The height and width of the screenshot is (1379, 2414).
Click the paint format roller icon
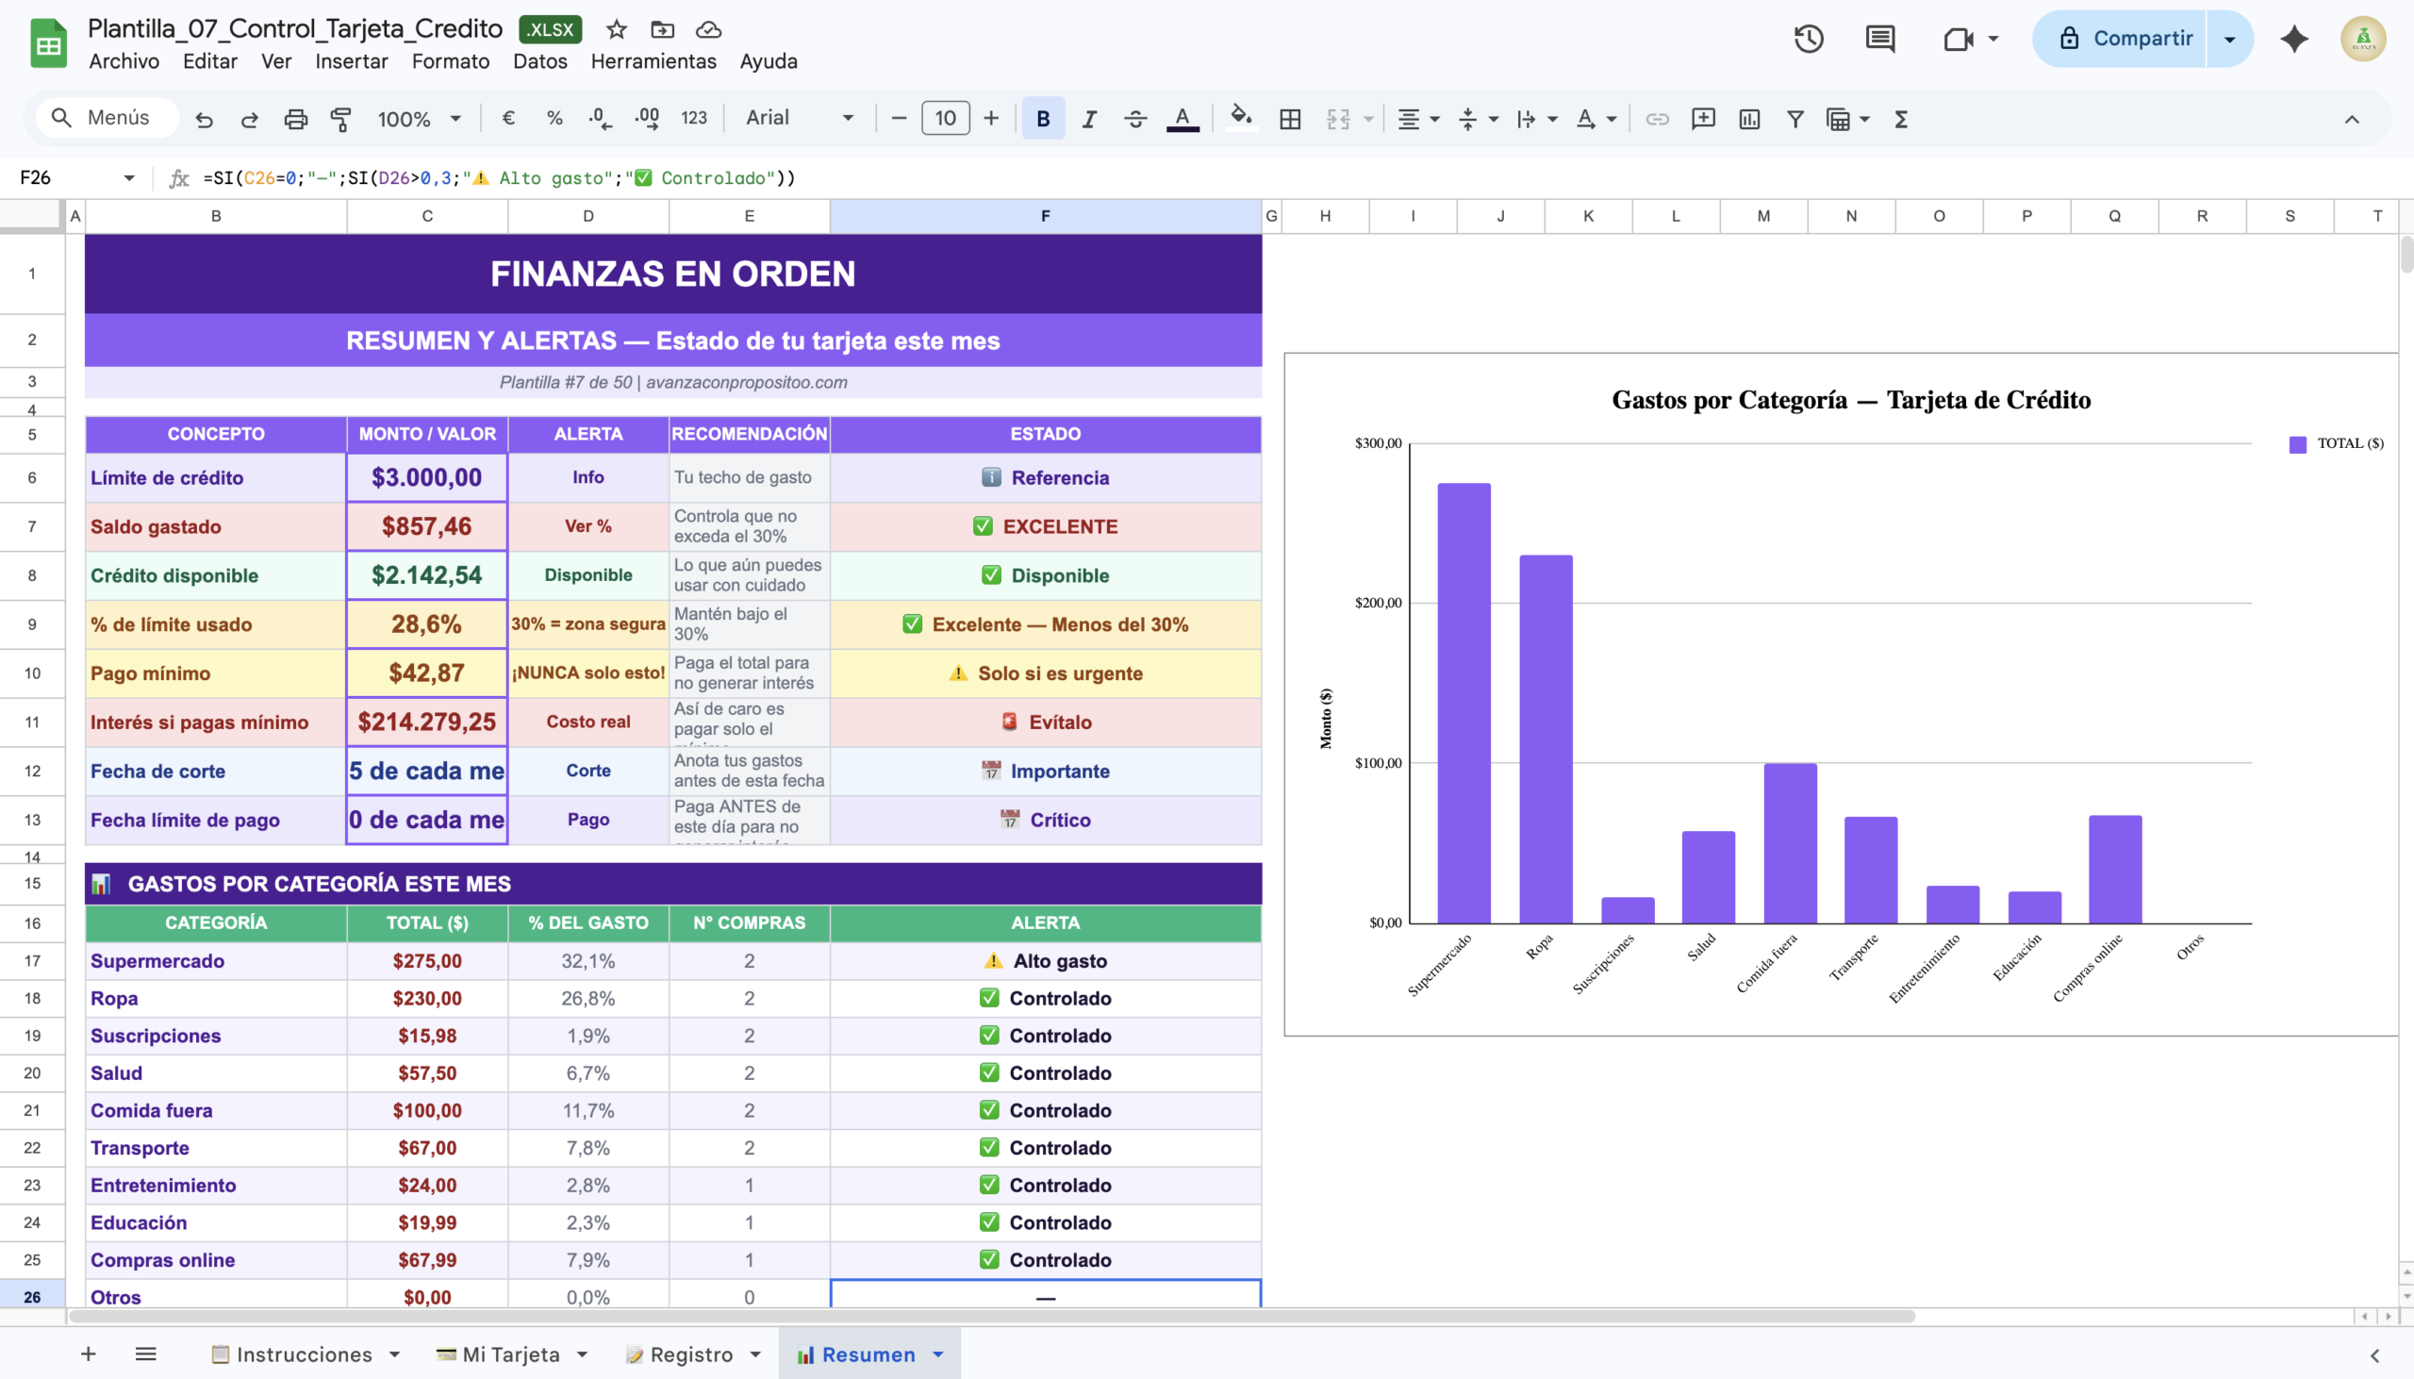pos(340,119)
